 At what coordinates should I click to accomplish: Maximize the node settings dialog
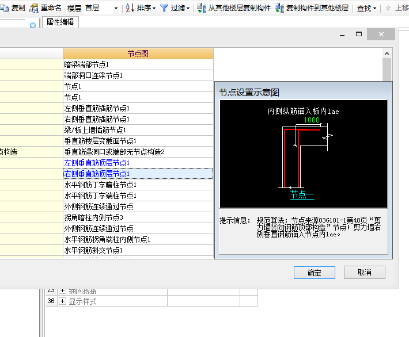[359, 34]
